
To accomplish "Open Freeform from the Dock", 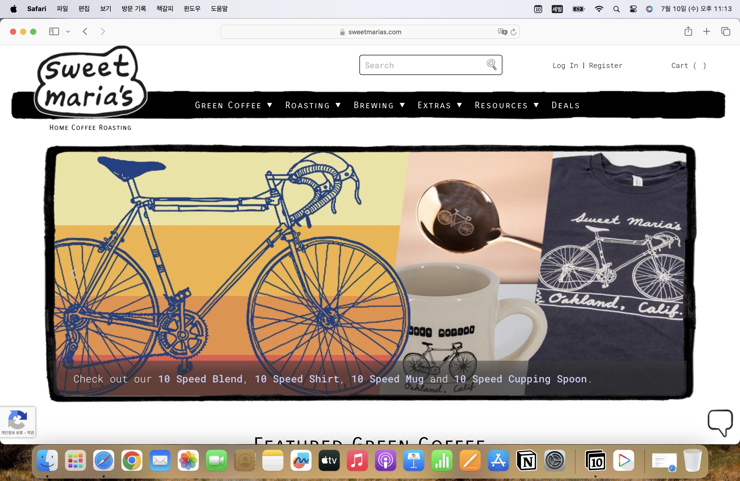I will coord(301,460).
